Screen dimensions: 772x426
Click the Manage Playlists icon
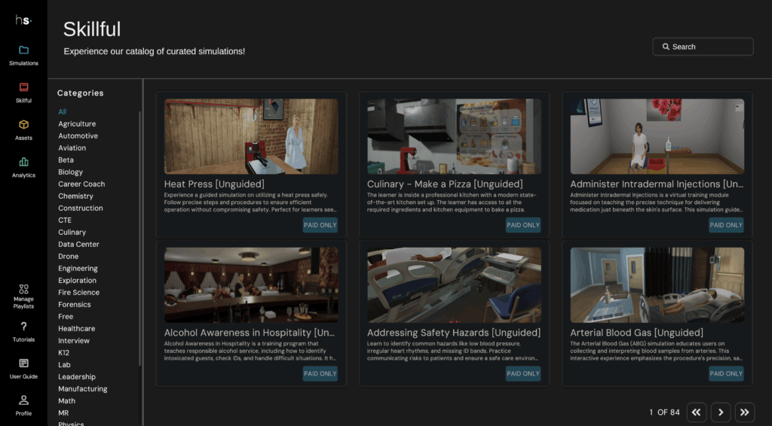click(x=23, y=289)
